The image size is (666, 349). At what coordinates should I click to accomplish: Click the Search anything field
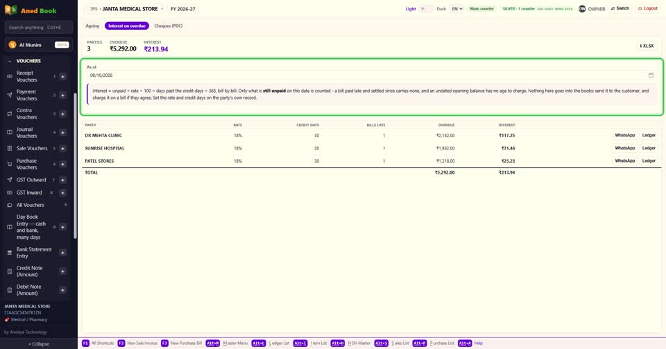[x=39, y=27]
